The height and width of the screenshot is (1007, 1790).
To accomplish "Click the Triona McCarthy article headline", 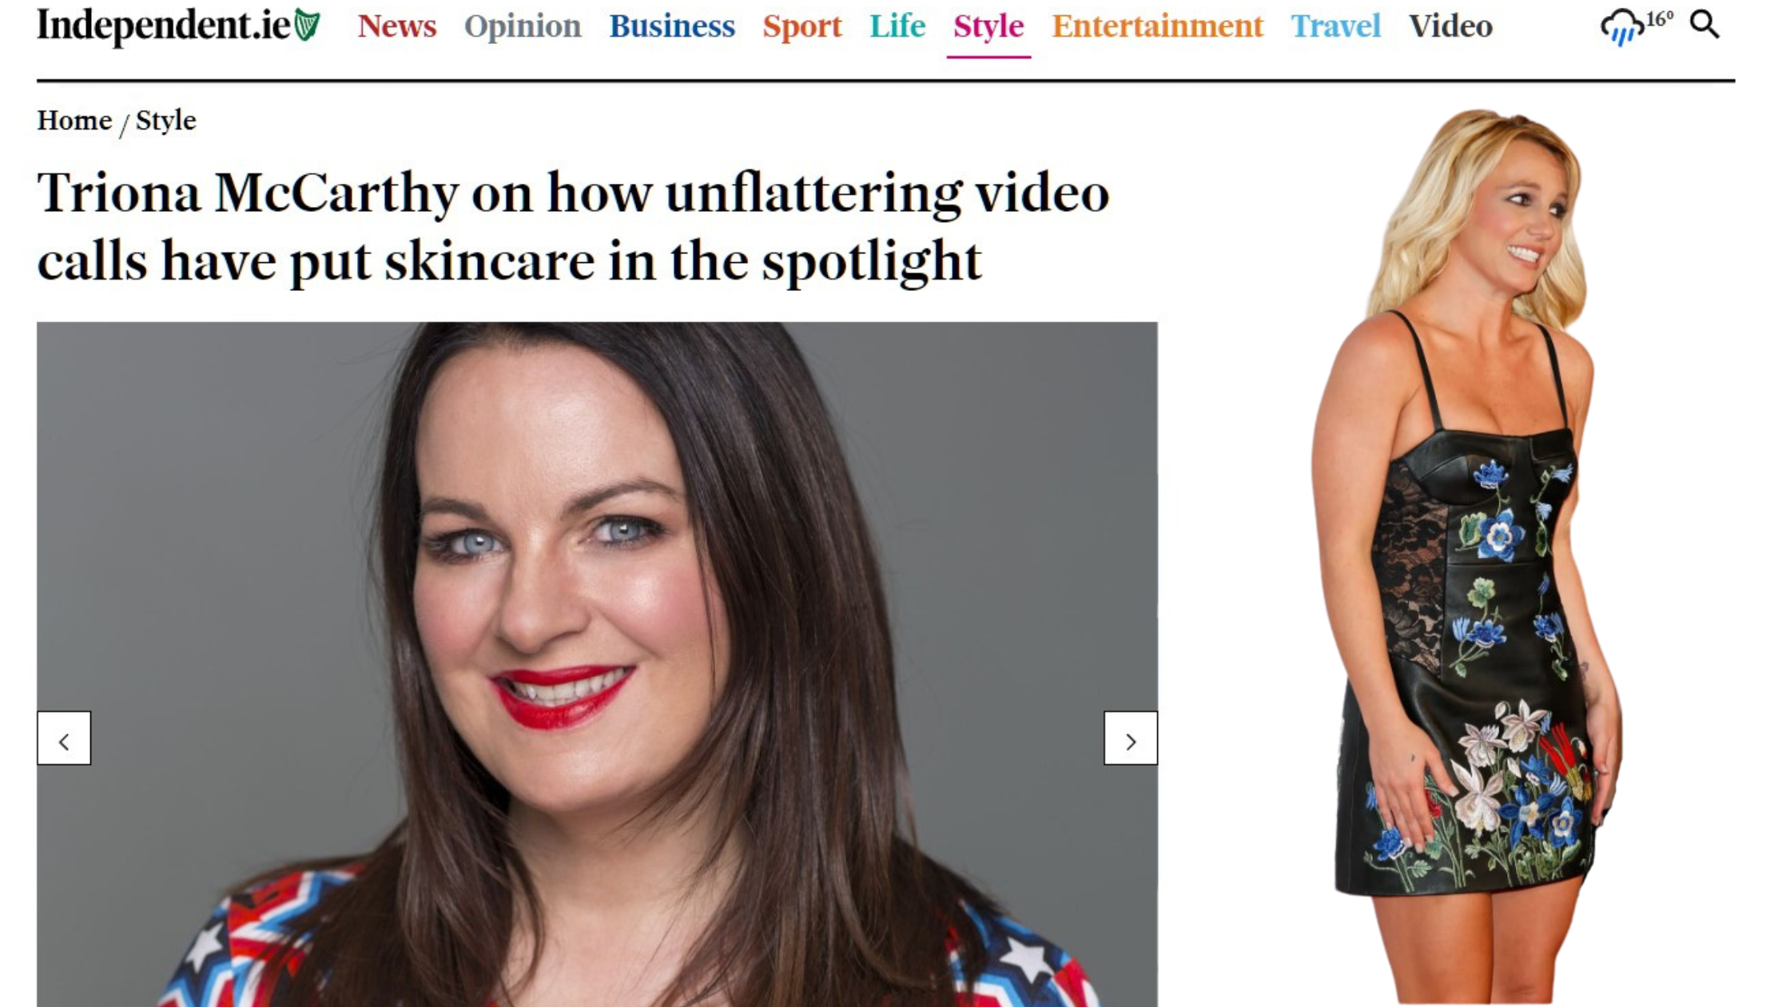I will coord(573,226).
